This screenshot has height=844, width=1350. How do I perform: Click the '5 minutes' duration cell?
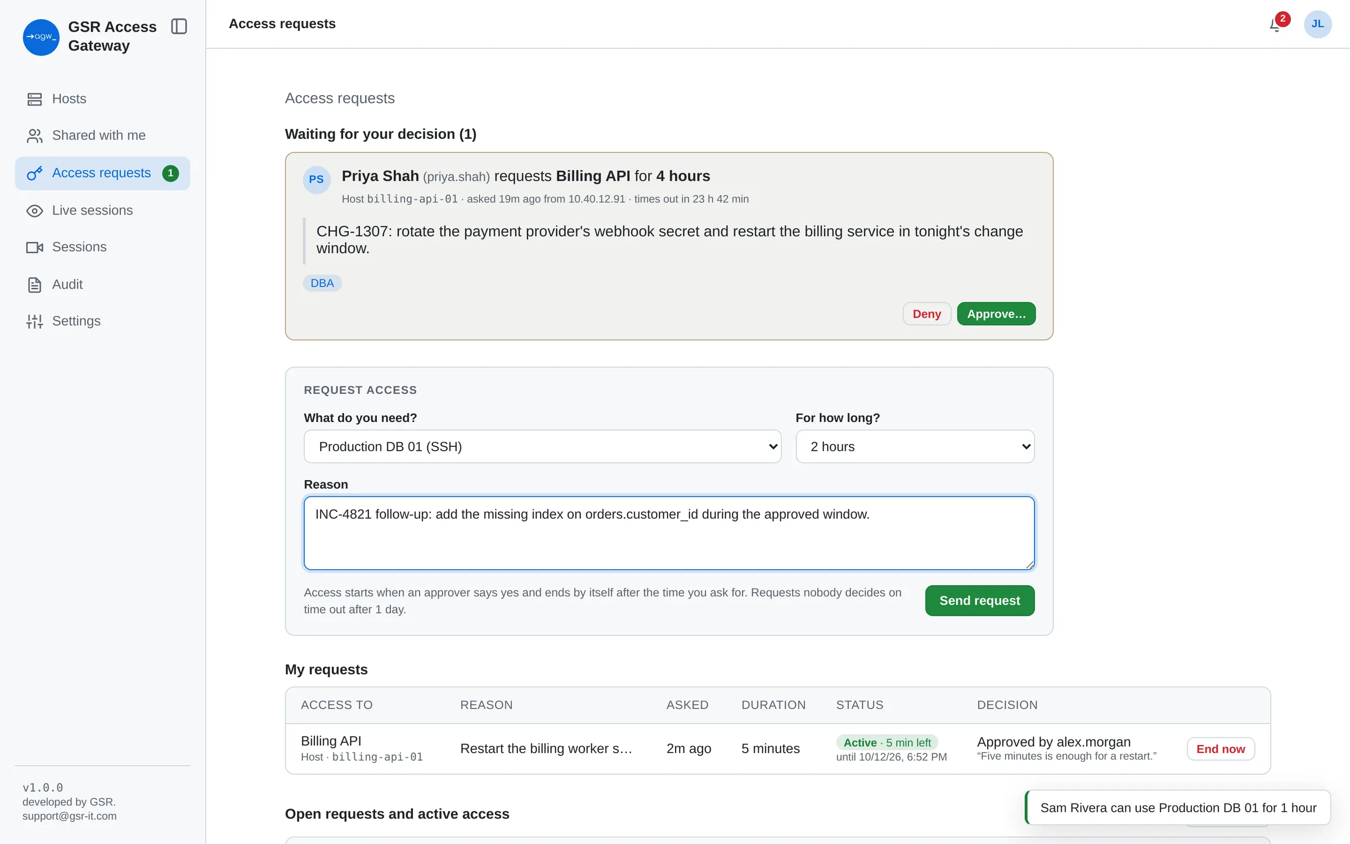tap(771, 749)
